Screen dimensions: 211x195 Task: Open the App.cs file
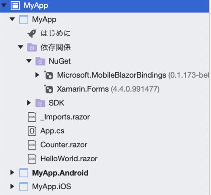tap(52, 131)
